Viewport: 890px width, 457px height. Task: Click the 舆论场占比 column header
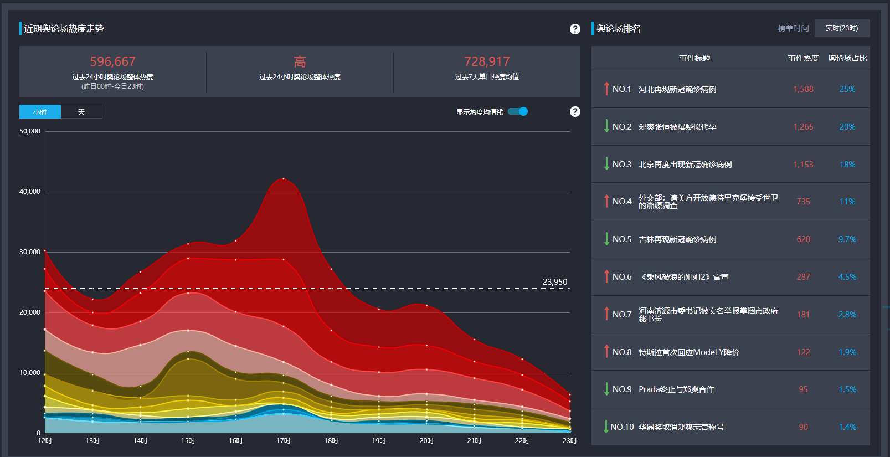pos(847,58)
